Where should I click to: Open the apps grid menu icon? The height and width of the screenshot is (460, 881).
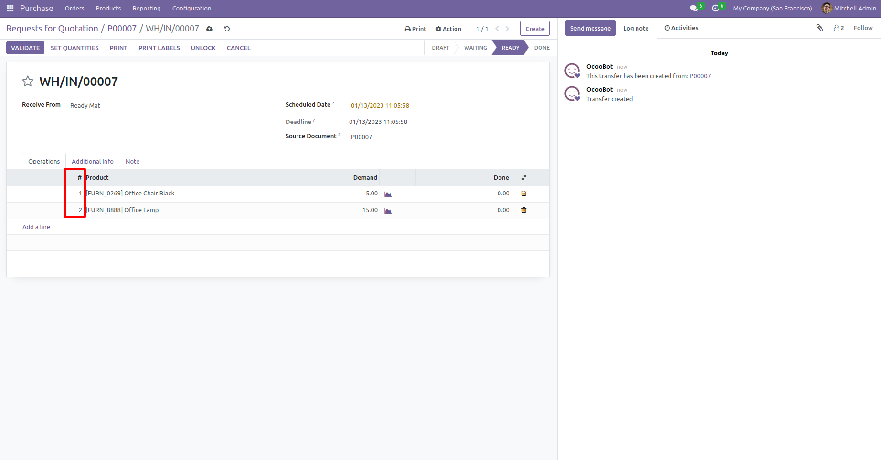[x=10, y=8]
